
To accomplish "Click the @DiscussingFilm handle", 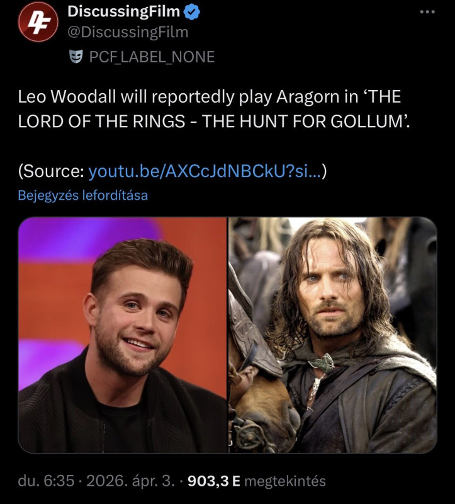I will [x=127, y=32].
